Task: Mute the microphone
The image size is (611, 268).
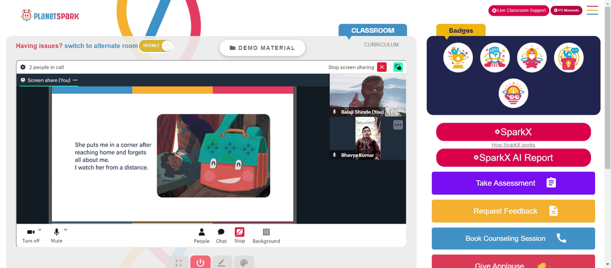Action: pos(56,236)
